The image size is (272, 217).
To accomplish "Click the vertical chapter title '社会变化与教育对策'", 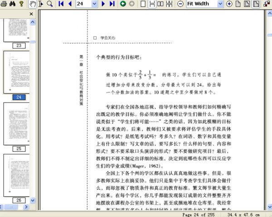I will [x=81, y=88].
